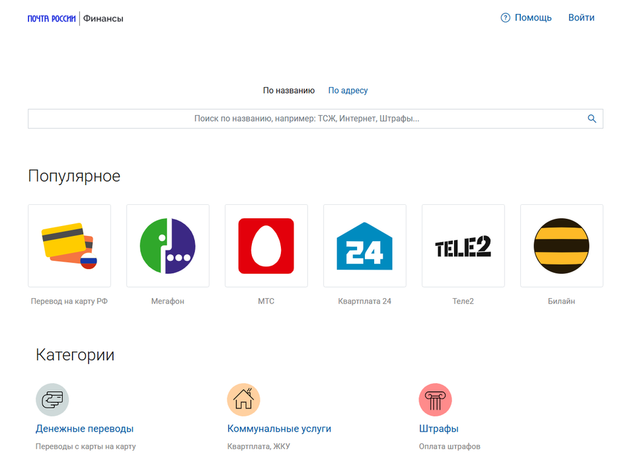Click the Квартплата, ЖКУ description text
The width and height of the screenshot is (624, 462).
[258, 447]
